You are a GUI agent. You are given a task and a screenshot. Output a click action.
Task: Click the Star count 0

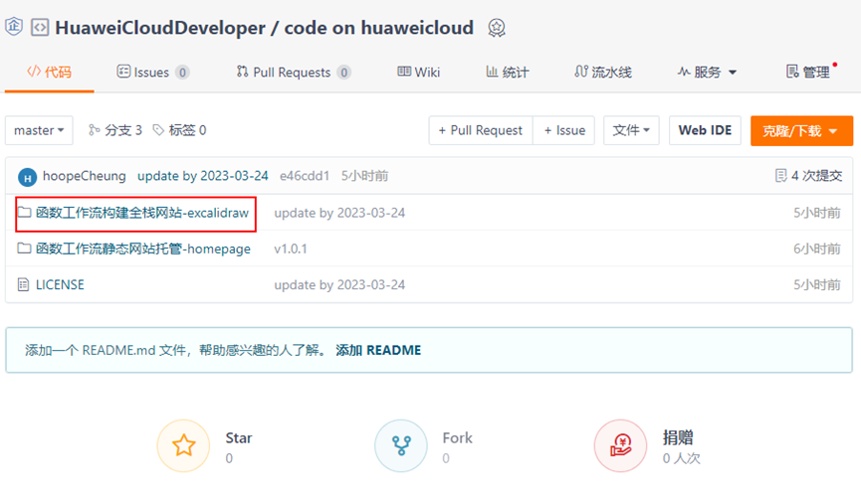[229, 458]
